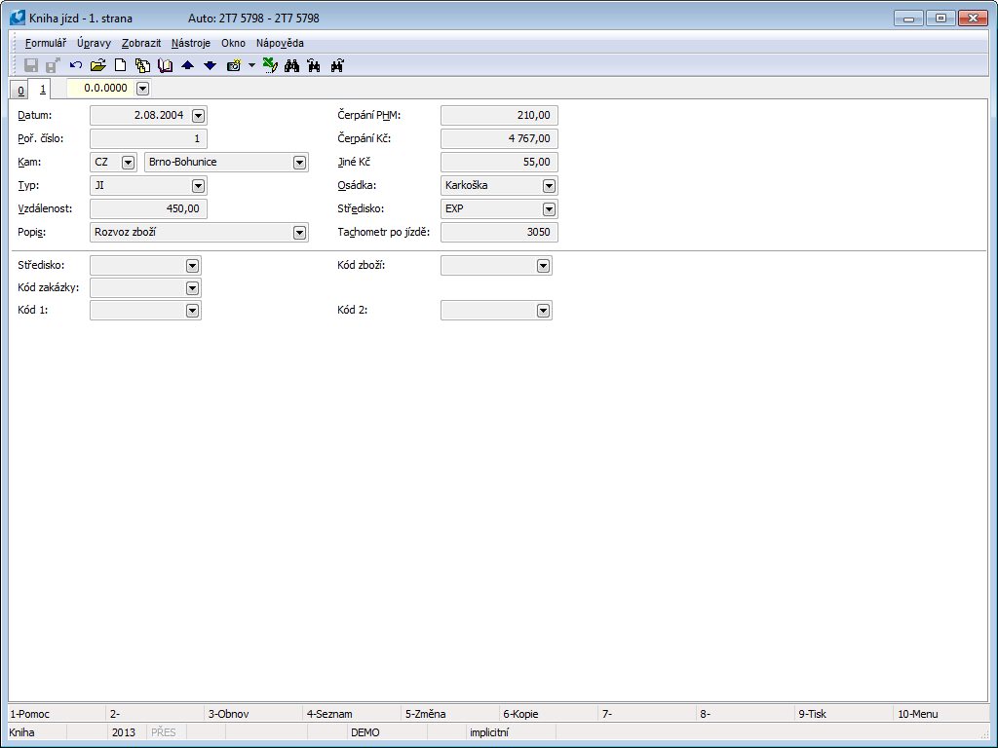Click the undo arrow toolbar icon

point(76,65)
